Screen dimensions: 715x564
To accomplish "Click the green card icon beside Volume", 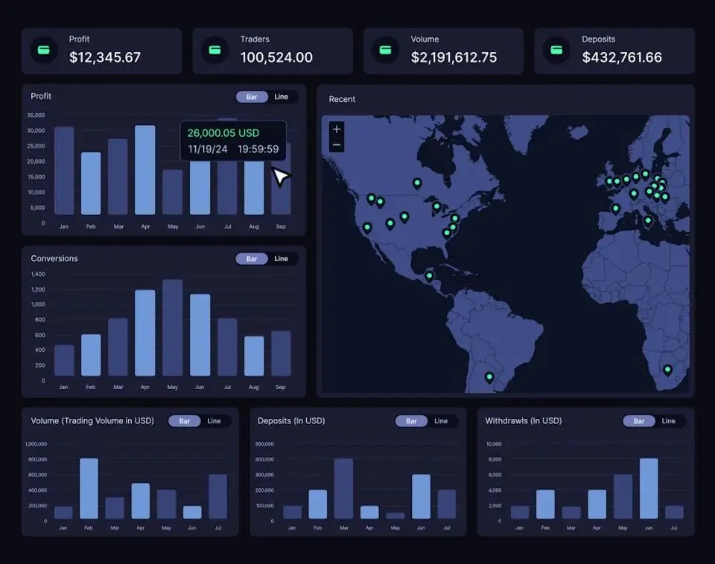I will 385,50.
